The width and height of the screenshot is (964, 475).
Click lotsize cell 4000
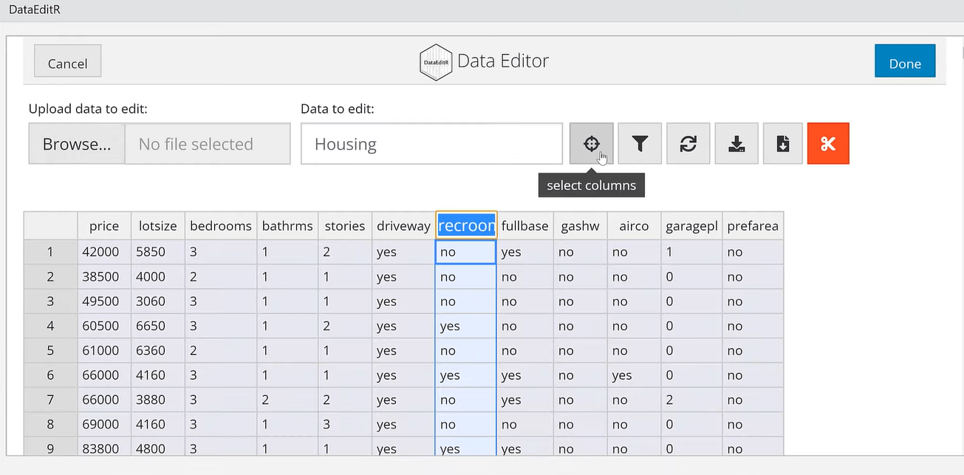click(x=158, y=277)
